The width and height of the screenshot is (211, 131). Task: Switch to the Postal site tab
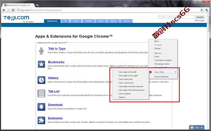[88, 21]
